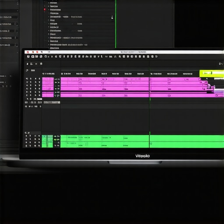
Task: Select the upper green clip right of the playhead
Action: coord(187,138)
